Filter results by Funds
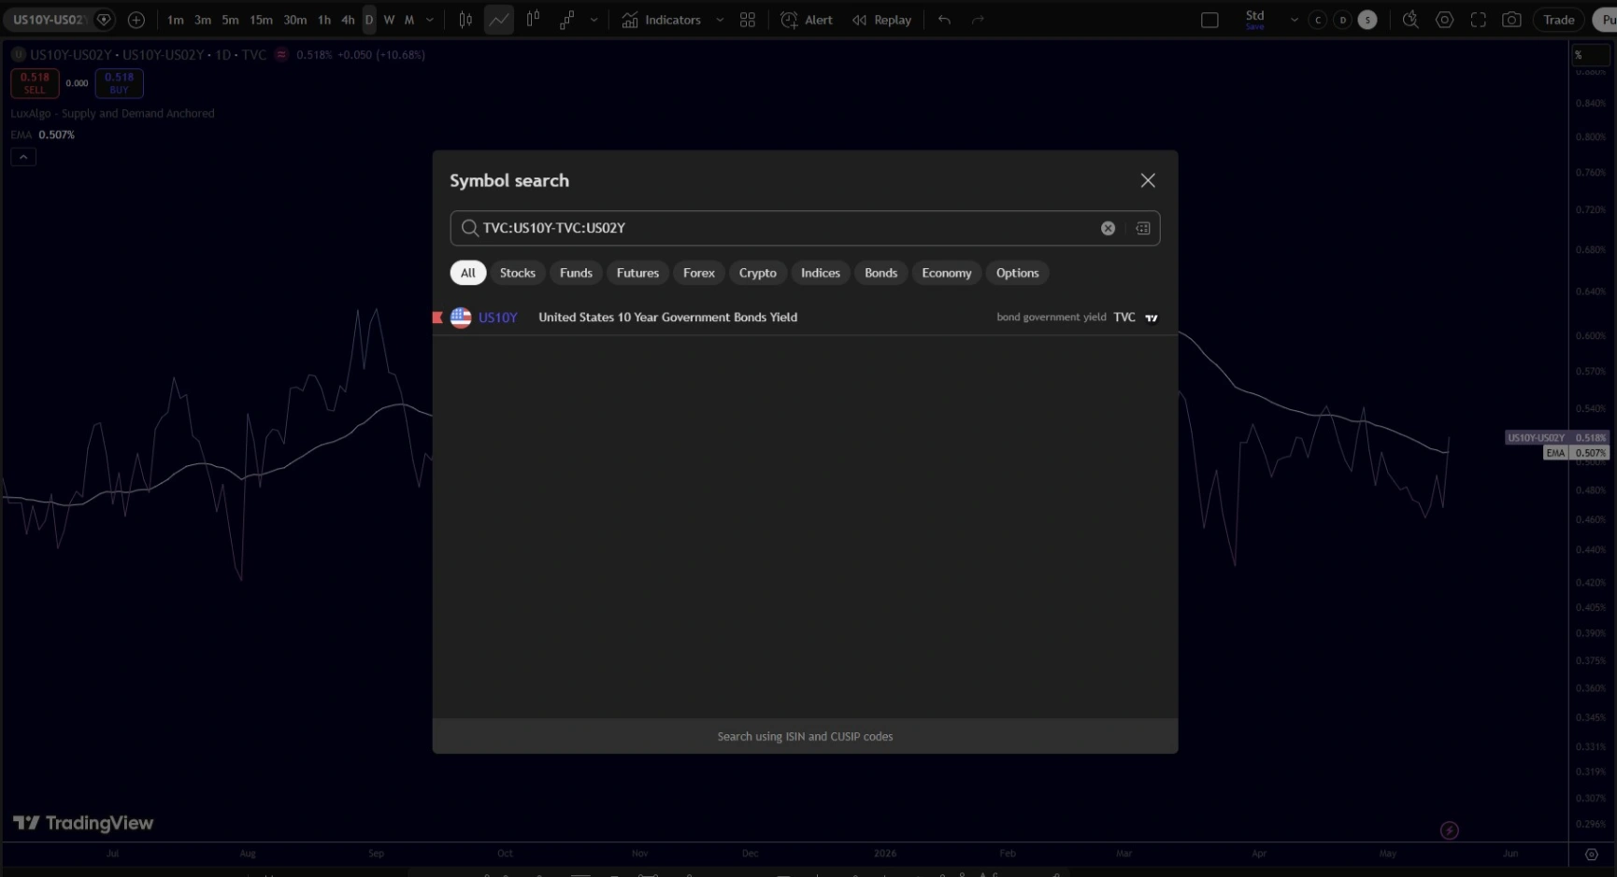This screenshot has height=877, width=1617. coord(576,273)
